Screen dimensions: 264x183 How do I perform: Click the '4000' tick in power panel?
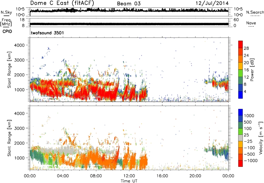[x=19, y=45]
